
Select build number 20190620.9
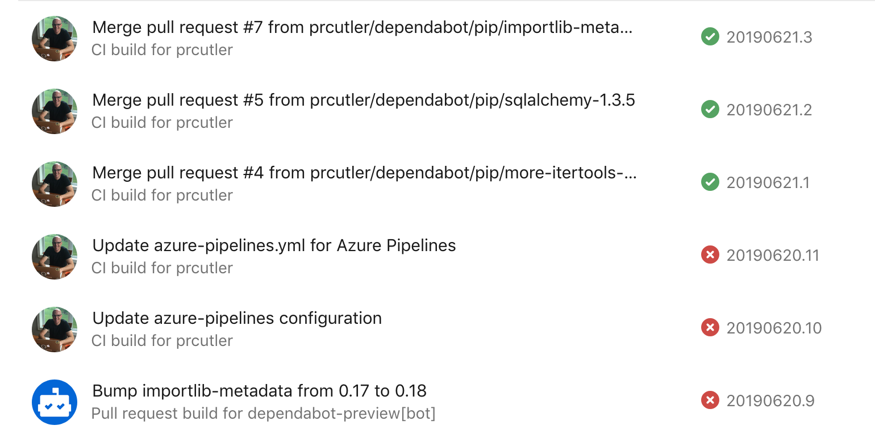pyautogui.click(x=771, y=400)
